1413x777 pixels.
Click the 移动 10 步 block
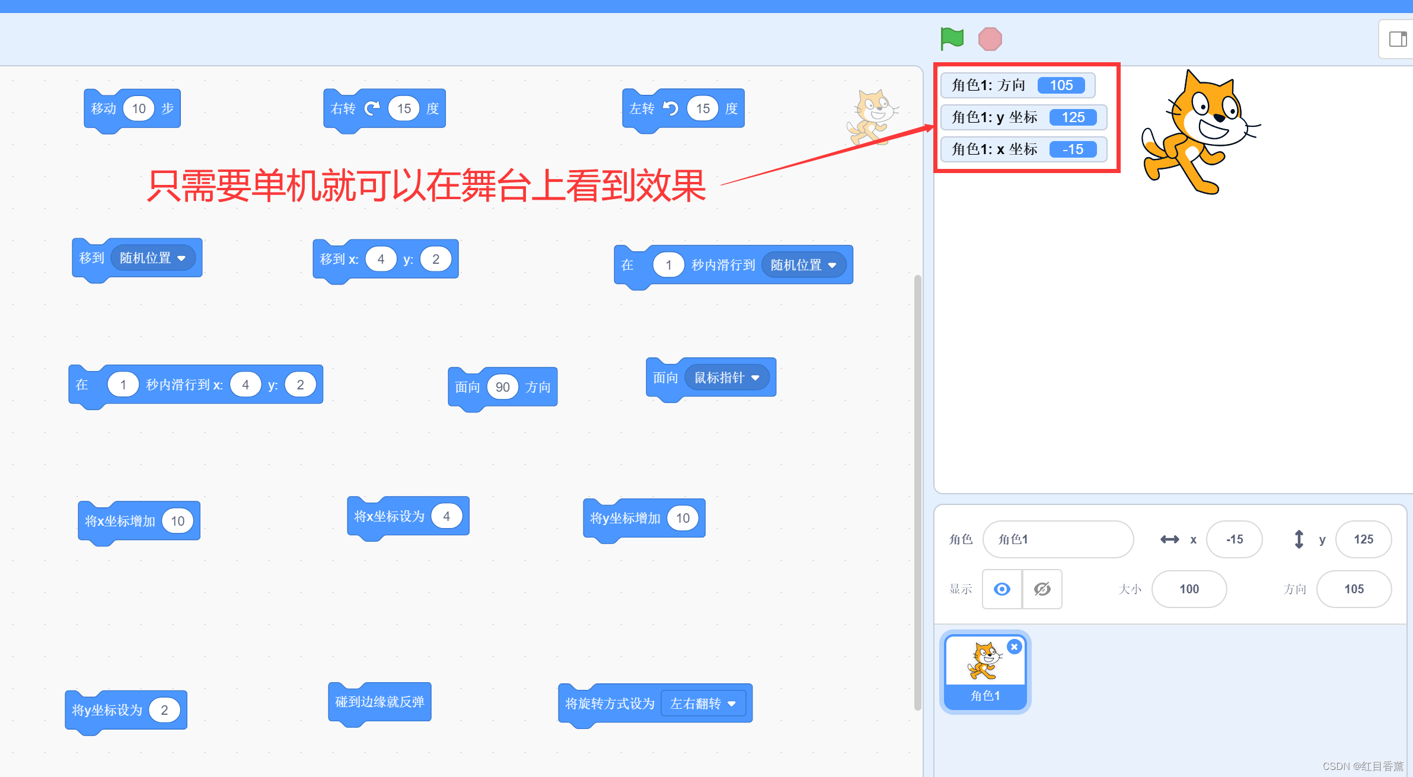[x=104, y=109]
